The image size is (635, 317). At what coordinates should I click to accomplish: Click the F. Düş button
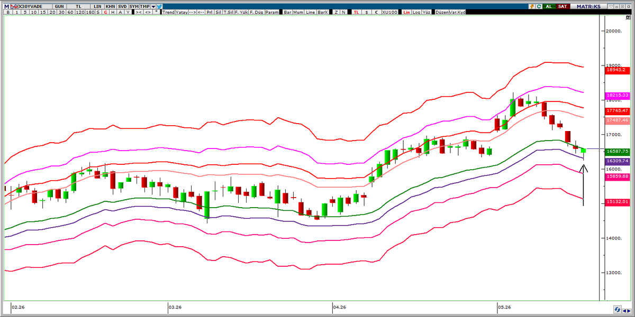coord(256,12)
